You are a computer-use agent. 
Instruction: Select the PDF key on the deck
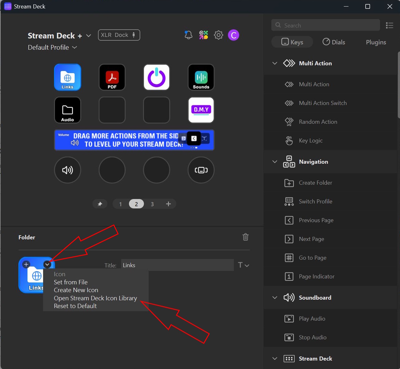click(112, 77)
